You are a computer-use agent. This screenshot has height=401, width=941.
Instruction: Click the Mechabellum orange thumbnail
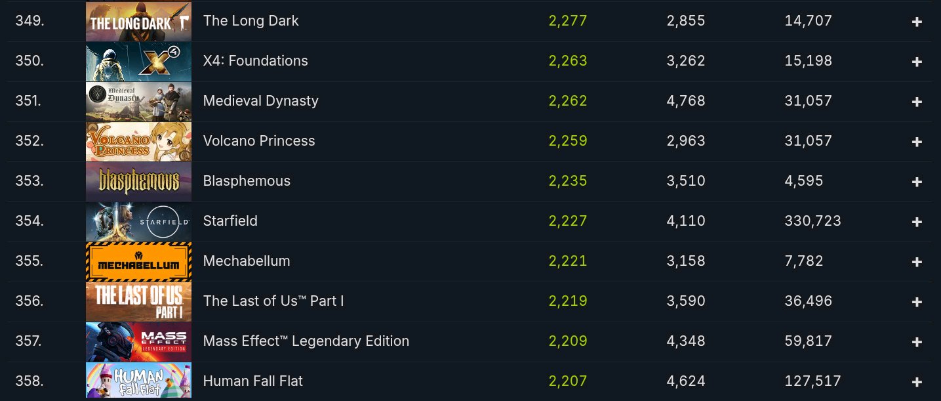click(x=138, y=261)
